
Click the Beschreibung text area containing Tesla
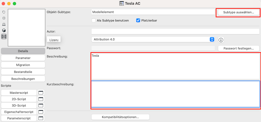(x=176, y=66)
